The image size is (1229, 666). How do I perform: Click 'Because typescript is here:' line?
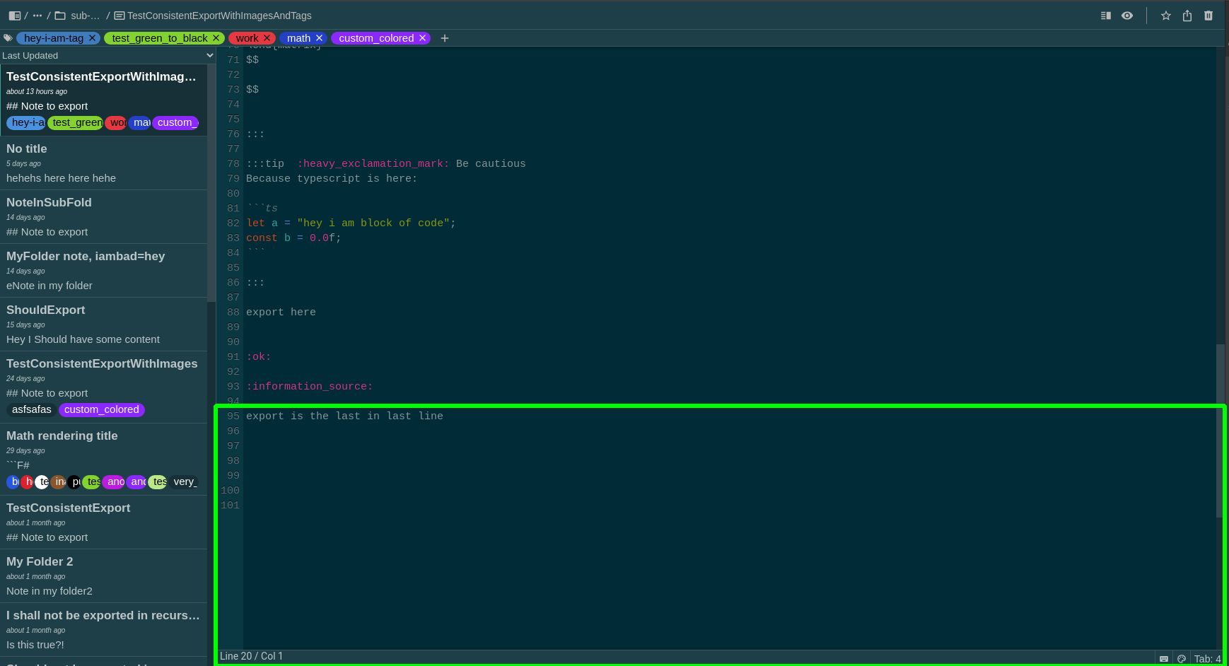tap(332, 178)
